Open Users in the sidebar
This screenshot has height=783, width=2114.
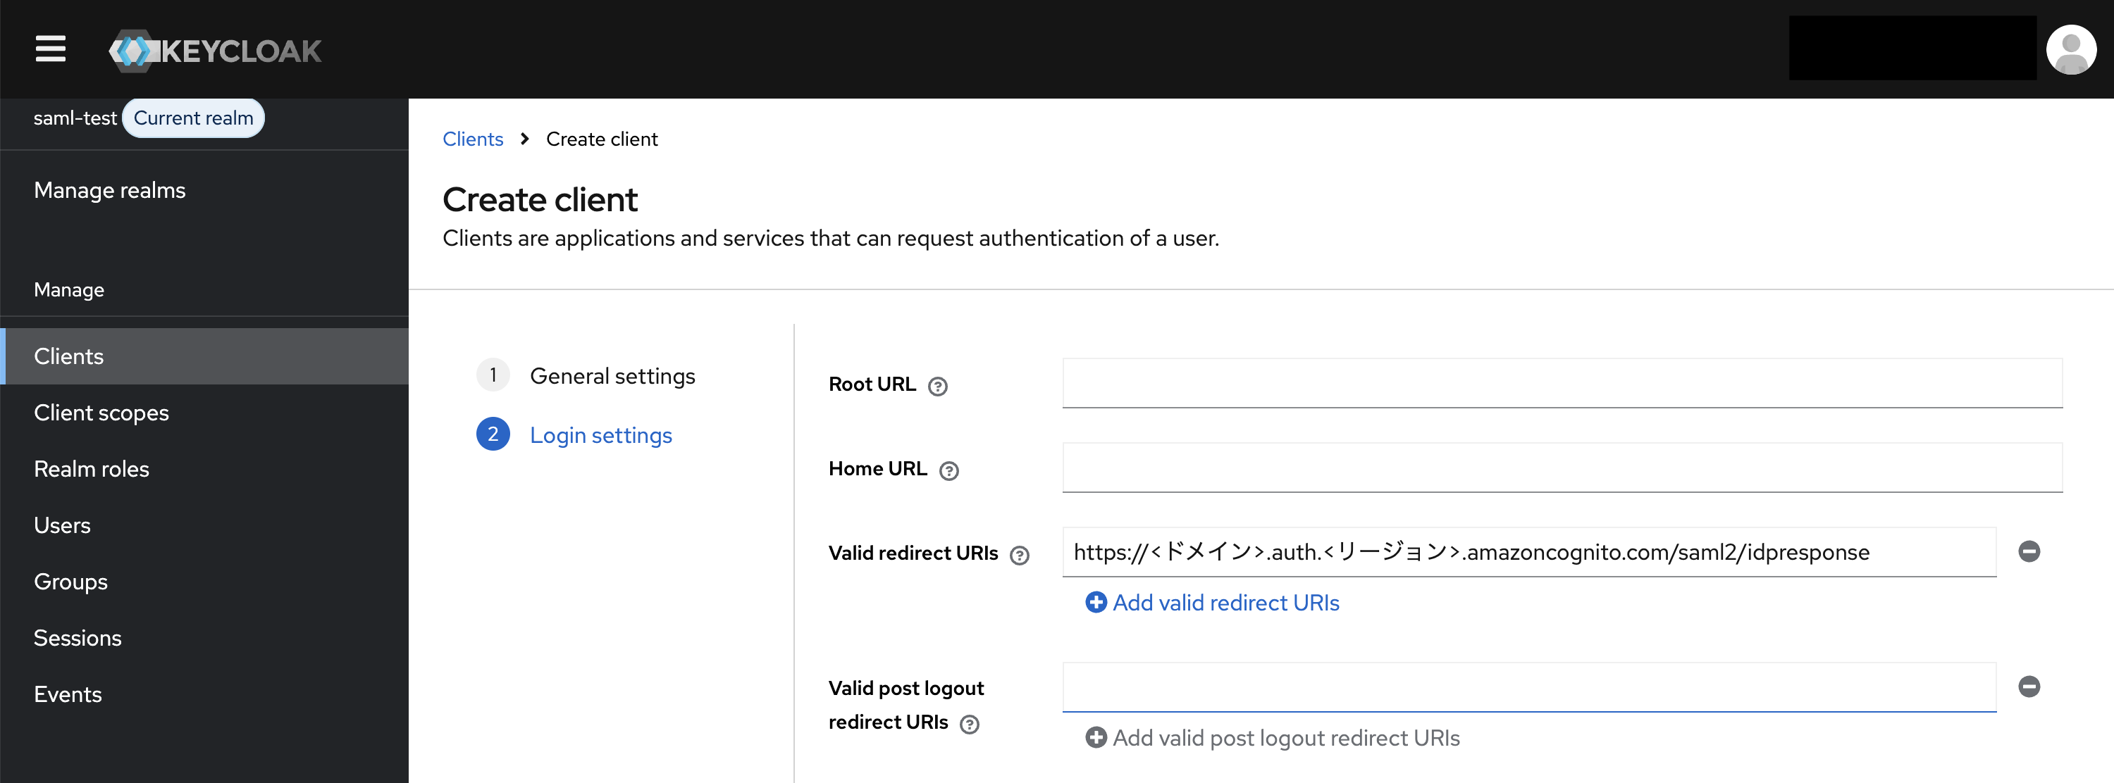click(204, 525)
